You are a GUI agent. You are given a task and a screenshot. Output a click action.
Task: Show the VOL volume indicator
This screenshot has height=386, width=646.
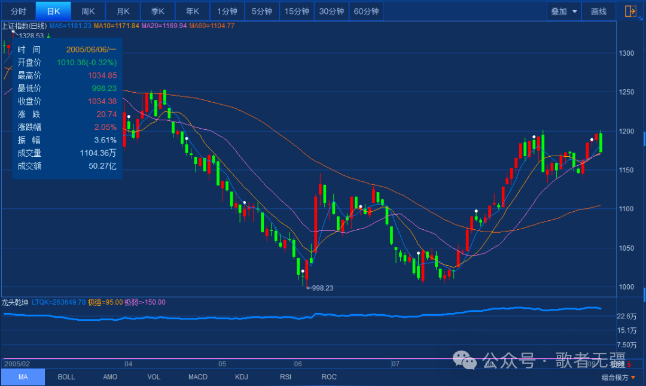(154, 377)
